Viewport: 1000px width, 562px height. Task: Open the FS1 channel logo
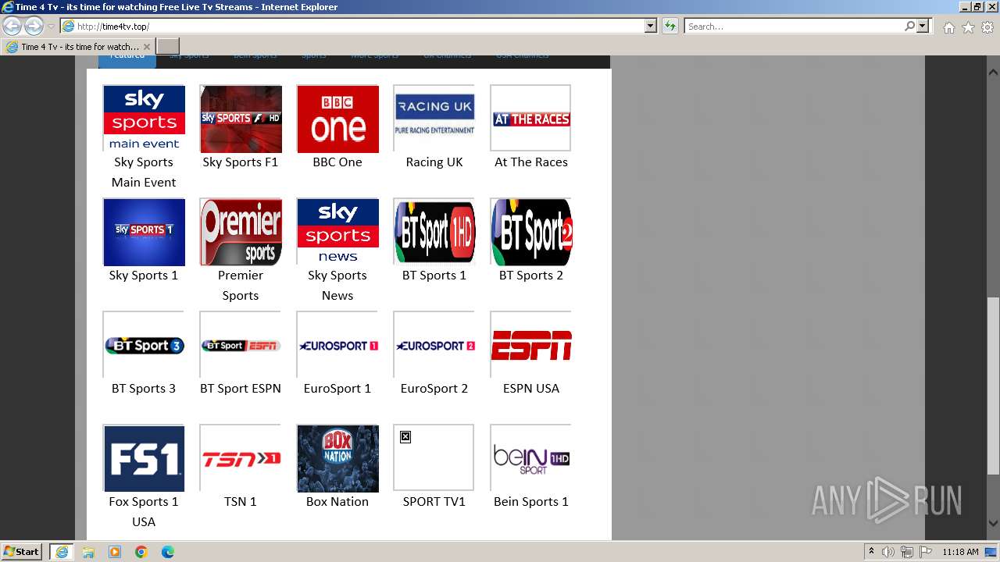(x=144, y=458)
